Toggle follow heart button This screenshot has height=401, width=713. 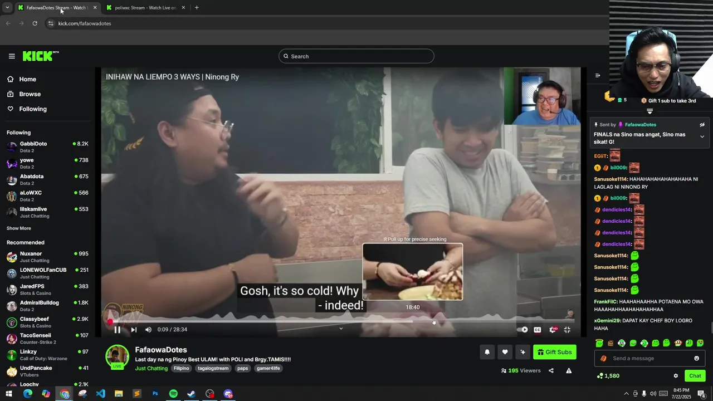505,352
